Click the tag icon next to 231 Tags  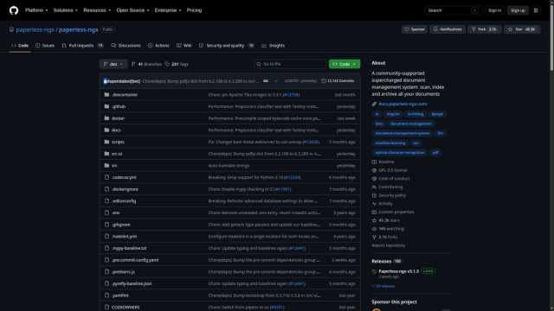click(x=167, y=64)
